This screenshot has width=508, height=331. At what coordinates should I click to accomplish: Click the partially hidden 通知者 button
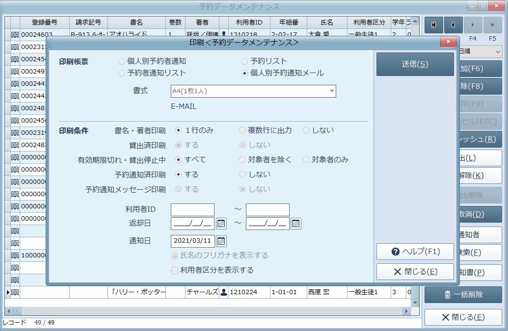481,235
